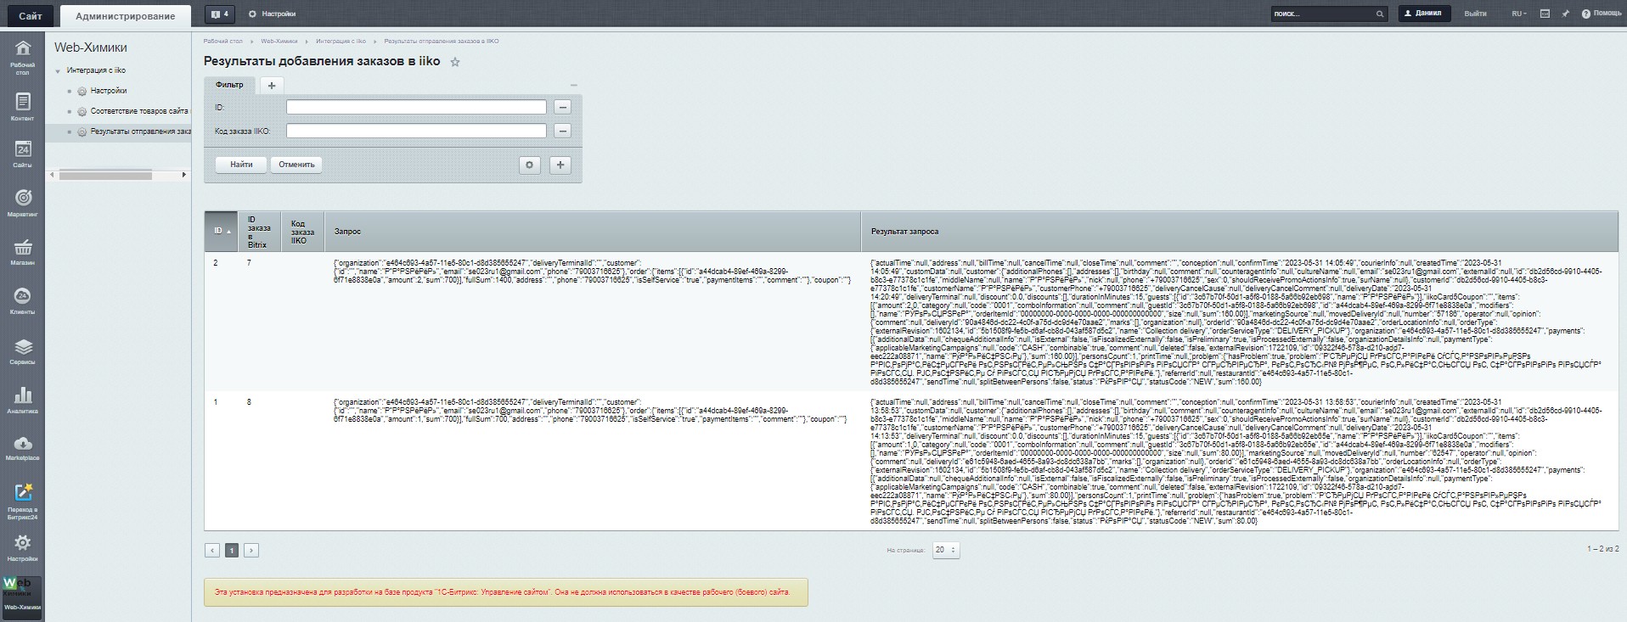Open the notifications counter showing 4

point(220,14)
